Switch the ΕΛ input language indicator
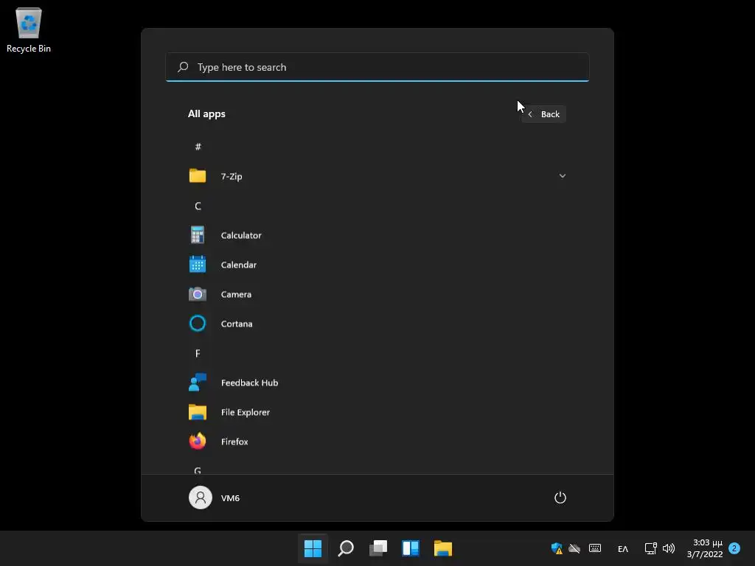Image resolution: width=755 pixels, height=566 pixels. (623, 548)
